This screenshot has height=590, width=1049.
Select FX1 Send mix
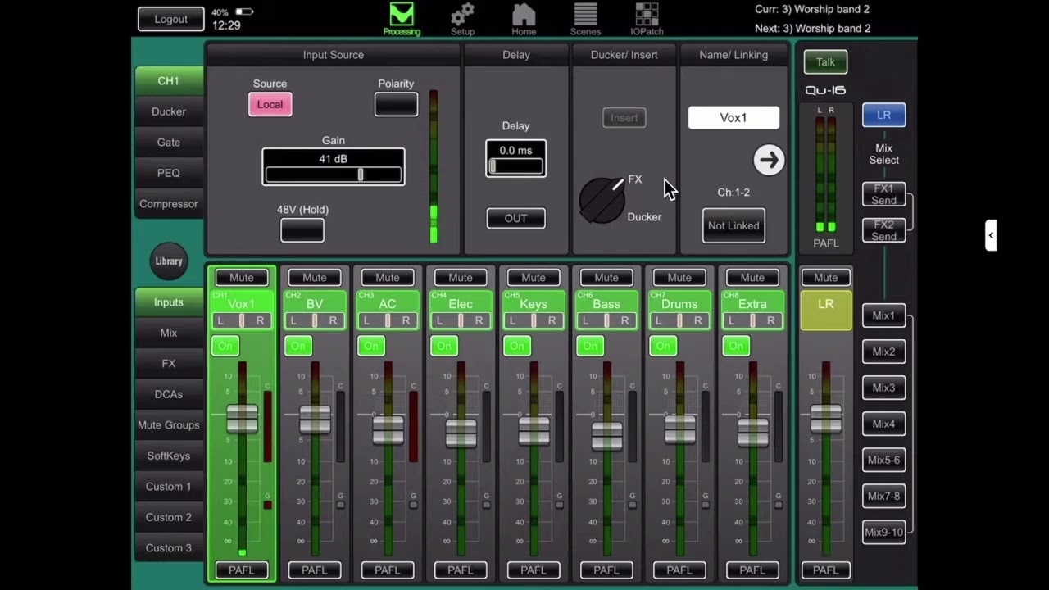883,194
